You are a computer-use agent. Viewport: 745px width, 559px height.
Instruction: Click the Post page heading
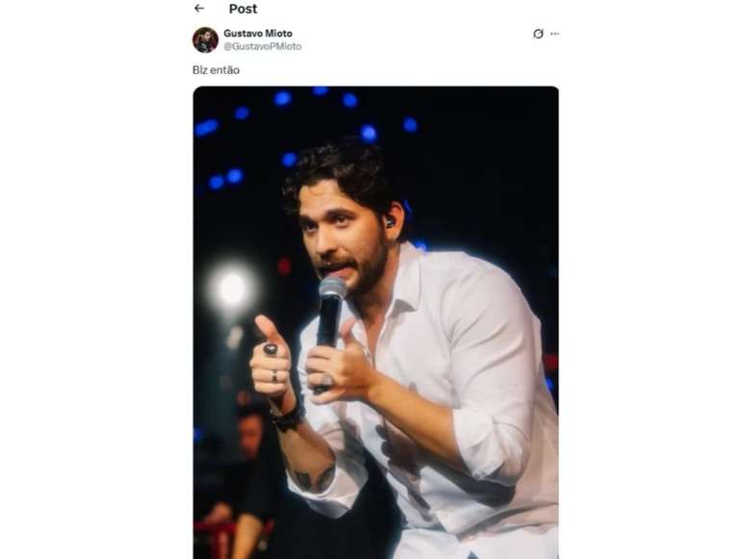tap(243, 9)
